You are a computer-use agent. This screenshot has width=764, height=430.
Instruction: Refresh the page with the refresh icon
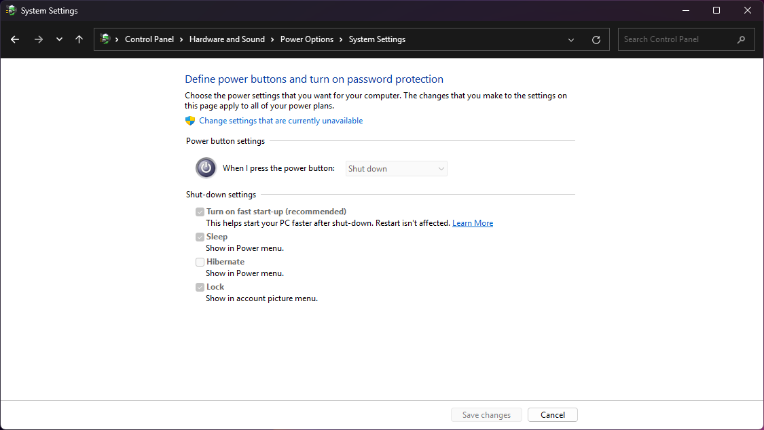point(596,39)
